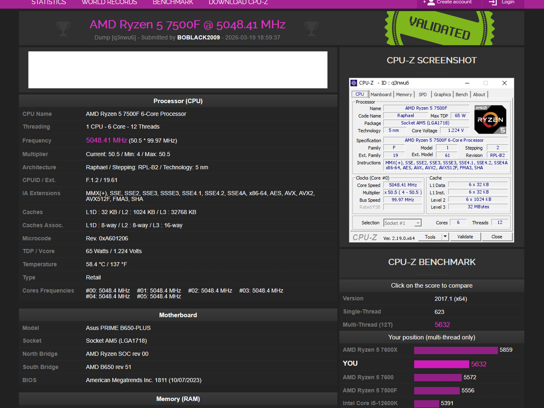Image resolution: width=544 pixels, height=408 pixels.
Task: Minimize the CPU-Z window
Action: [x=467, y=83]
